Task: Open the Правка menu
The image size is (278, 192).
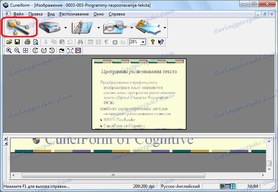Action: [x=36, y=14]
